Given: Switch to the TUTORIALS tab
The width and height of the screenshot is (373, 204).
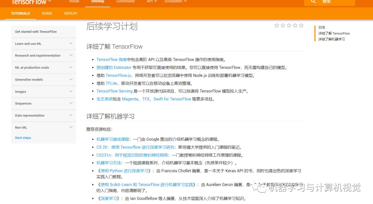Looking at the screenshot, I should tap(20, 13).
